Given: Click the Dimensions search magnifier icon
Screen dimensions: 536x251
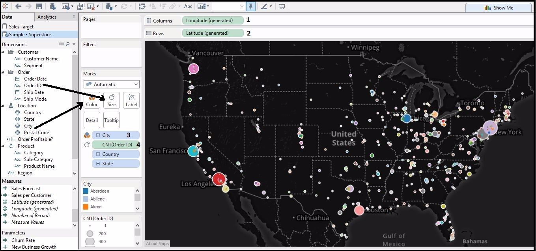Looking at the screenshot, I should coord(68,44).
